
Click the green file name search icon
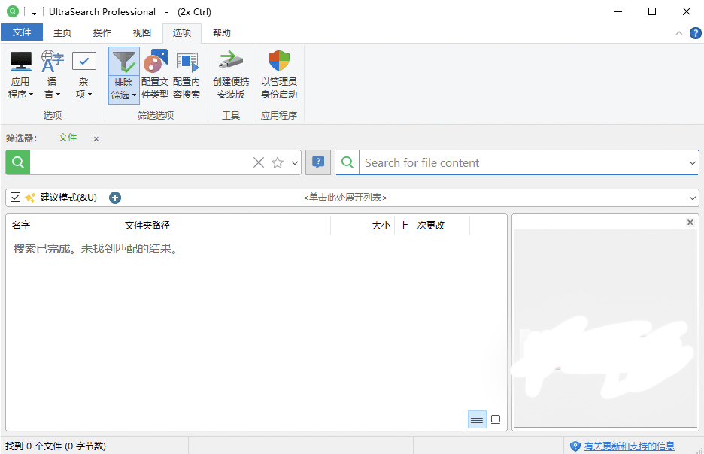click(x=18, y=162)
